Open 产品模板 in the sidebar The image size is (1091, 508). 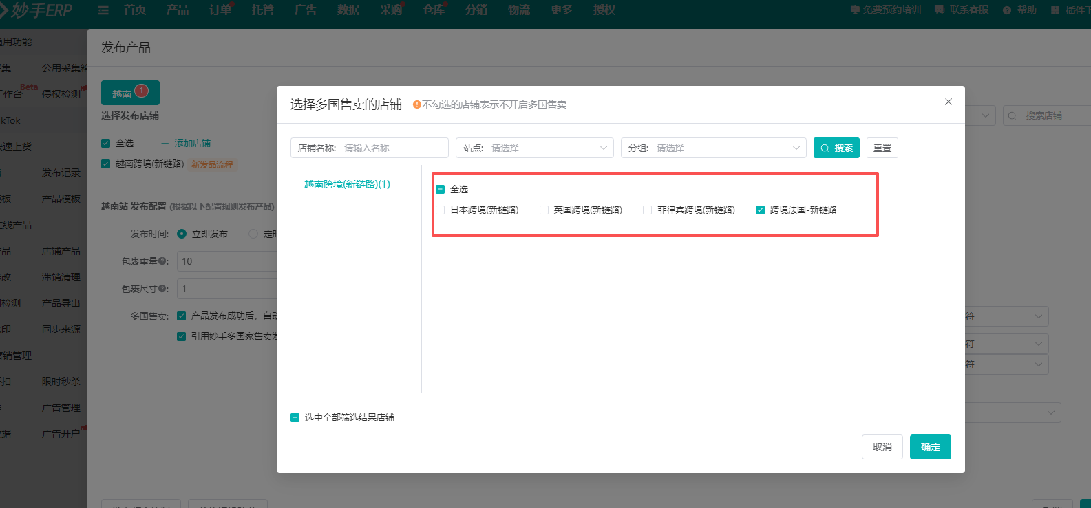61,199
